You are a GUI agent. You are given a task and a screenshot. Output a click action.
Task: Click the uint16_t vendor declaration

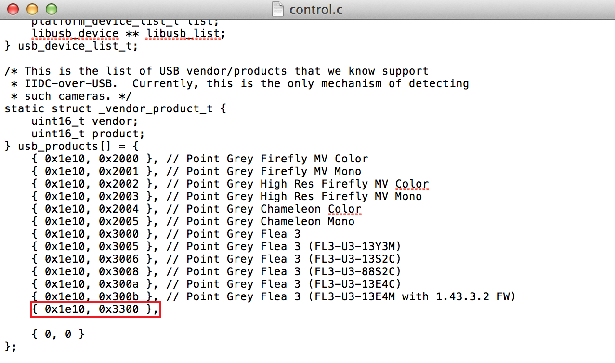tap(85, 121)
